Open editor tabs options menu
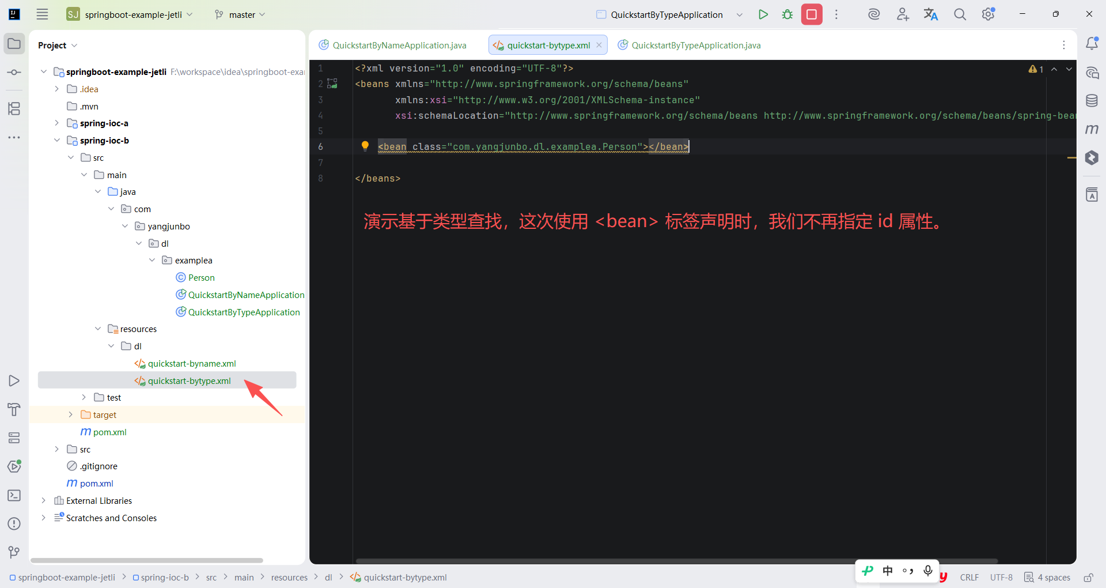Viewport: 1106px width, 588px height. (x=1064, y=45)
